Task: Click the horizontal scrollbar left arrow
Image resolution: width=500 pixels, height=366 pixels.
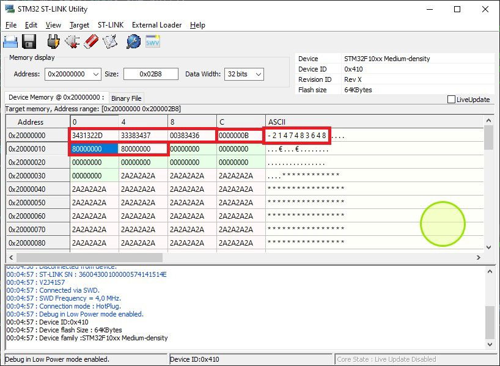Action: 11,257
